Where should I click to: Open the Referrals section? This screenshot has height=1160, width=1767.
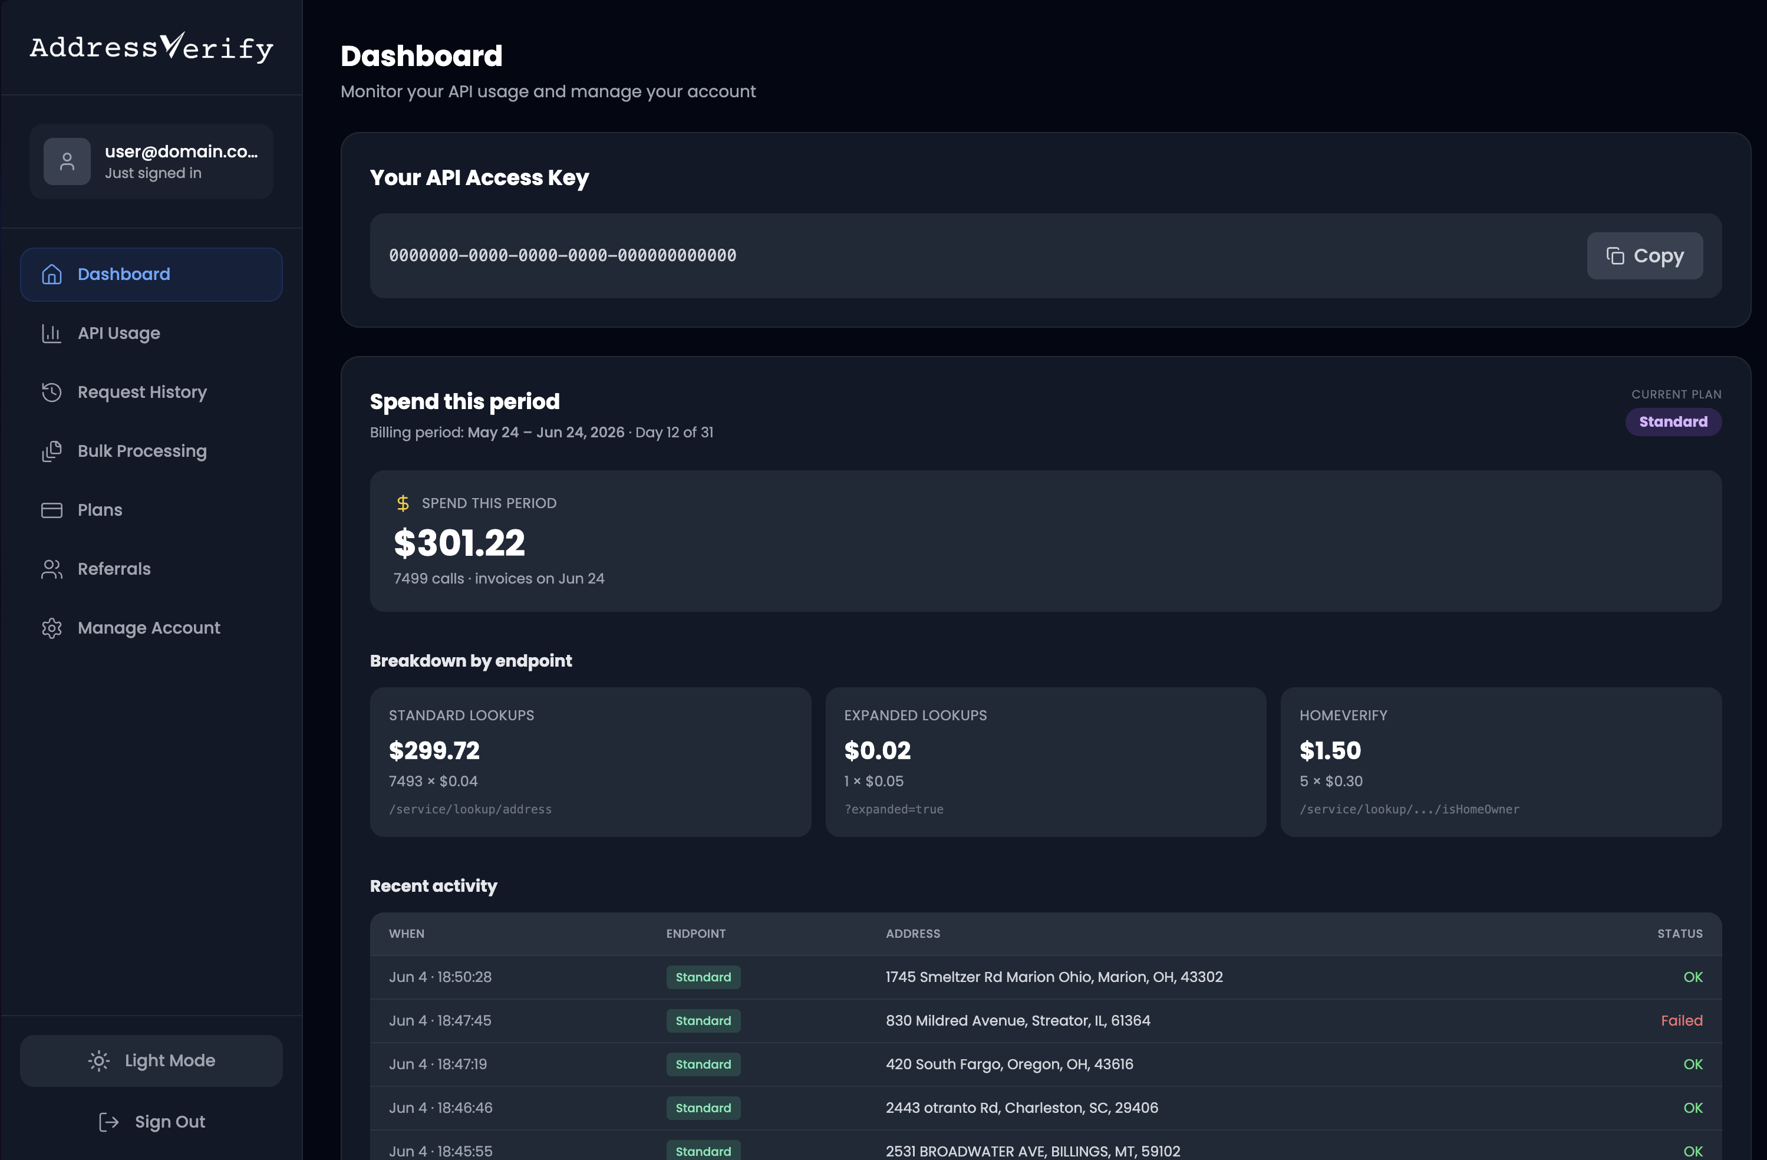pyautogui.click(x=151, y=569)
